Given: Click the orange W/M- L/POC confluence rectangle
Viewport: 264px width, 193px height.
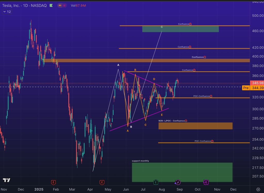Looking at the screenshot, I should click(x=195, y=126).
